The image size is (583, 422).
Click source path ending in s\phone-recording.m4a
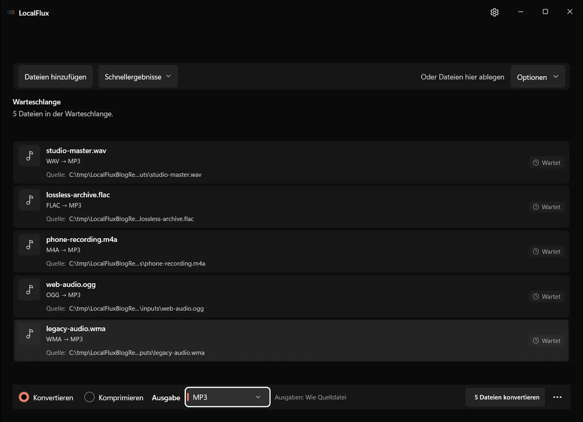pyautogui.click(x=137, y=264)
